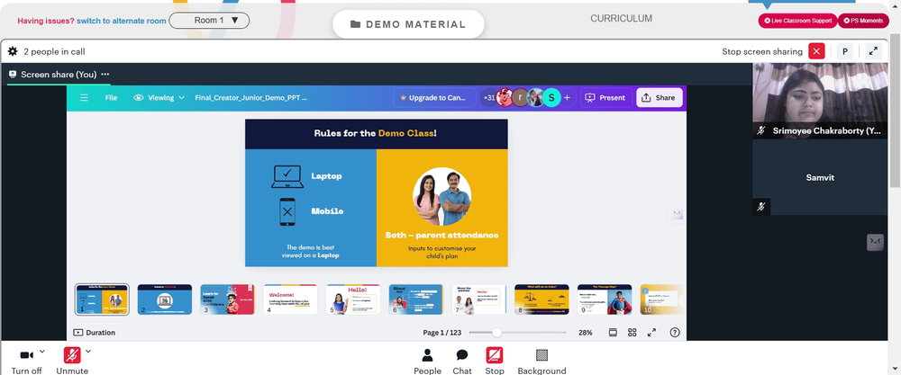Screen dimensions: 901x375
Task: Select slide thumbnail 2
Action: pyautogui.click(x=165, y=299)
